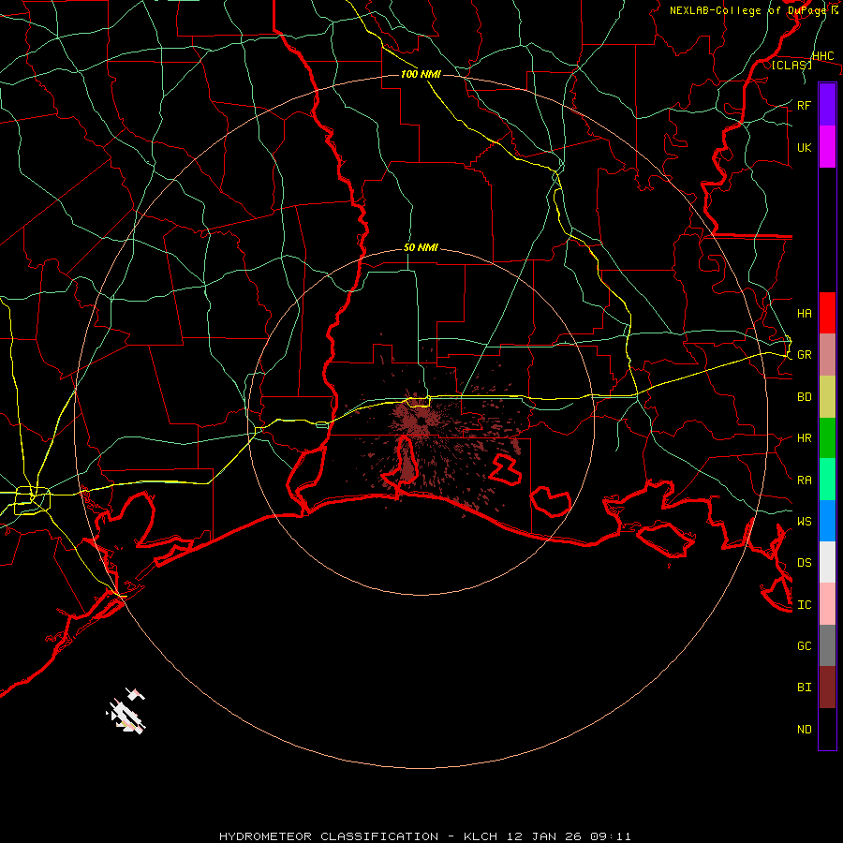
Task: Click the HA red legend swatch
Action: [x=827, y=313]
